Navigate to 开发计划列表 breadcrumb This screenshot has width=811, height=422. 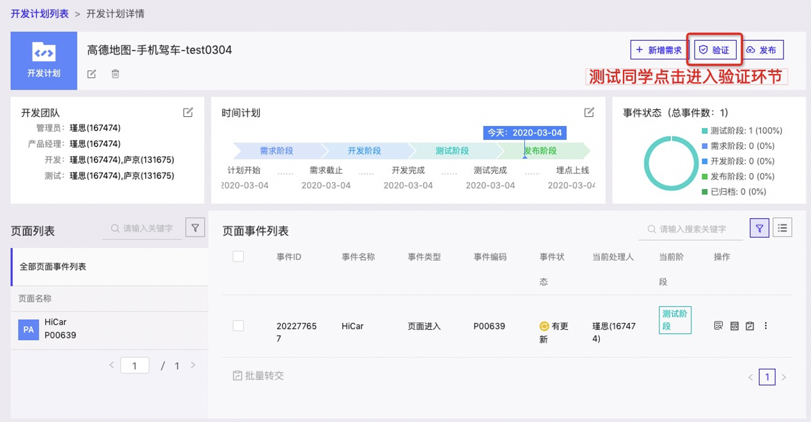click(40, 13)
